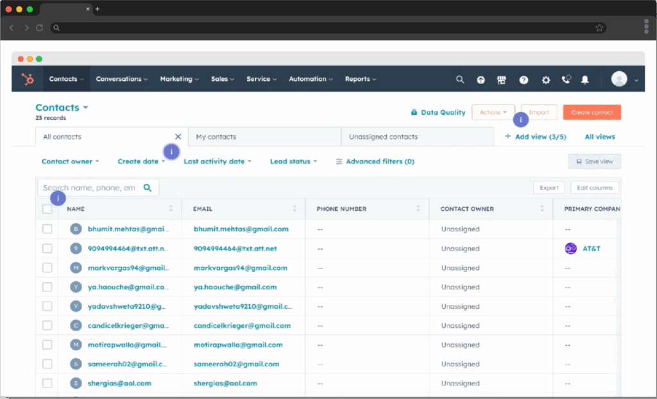Viewport: 657px width, 399px height.
Task: Focus the Search name, phone, email field
Action: [x=98, y=187]
